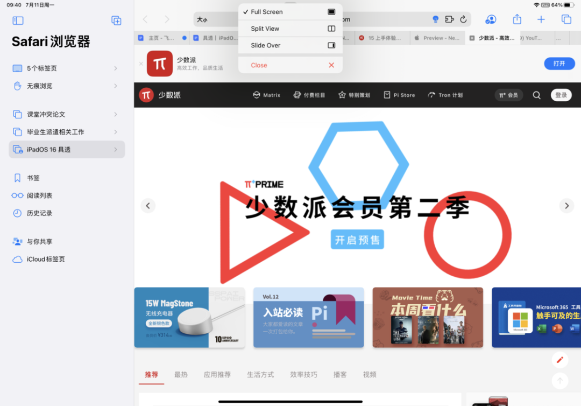This screenshot has height=406, width=581.
Task: Select the 效率技巧 category tab
Action: pyautogui.click(x=303, y=374)
